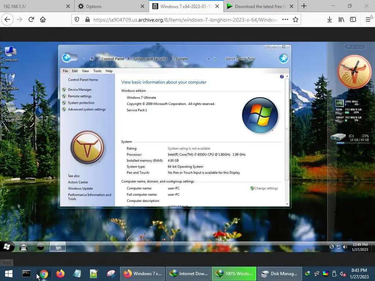Open Performance Information and Tools link
Screen dimensions: 375x281
click(x=89, y=197)
